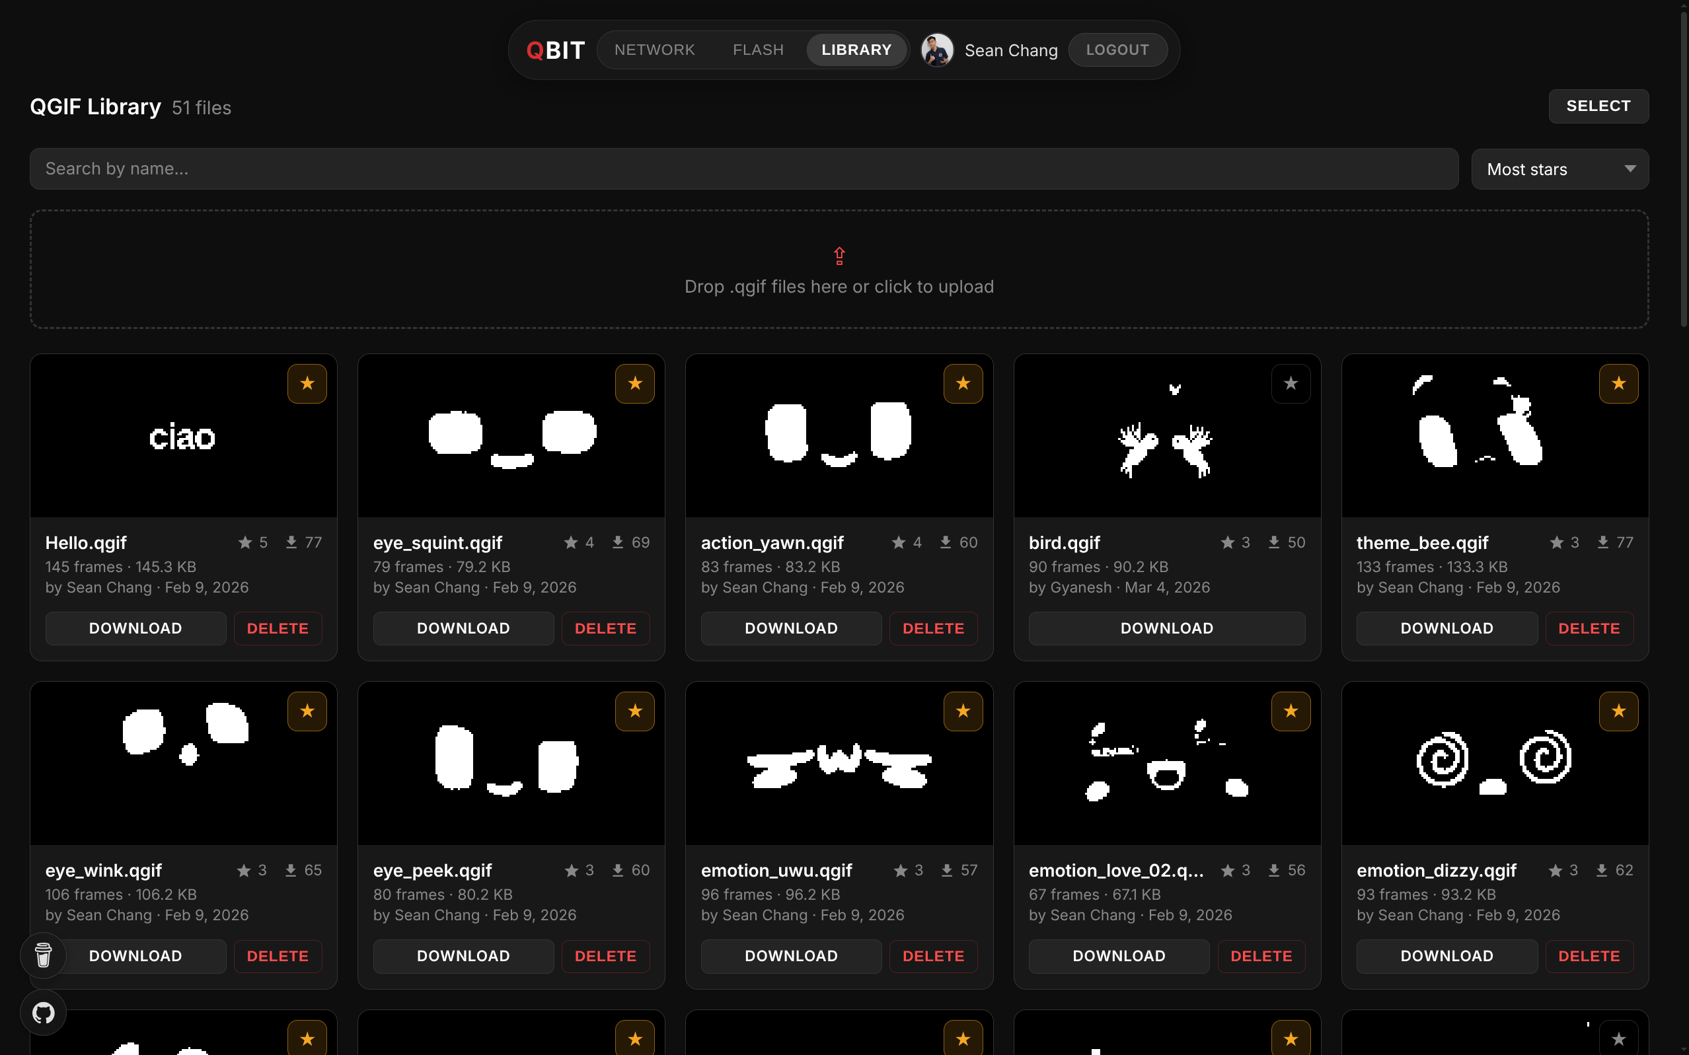The width and height of the screenshot is (1689, 1055).
Task: Switch to the Network tab
Action: [654, 50]
